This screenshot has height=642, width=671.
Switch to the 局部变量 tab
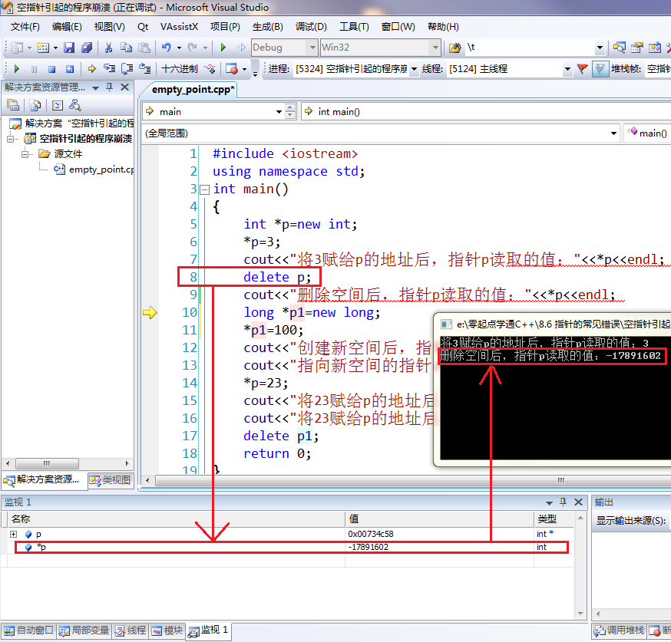(84, 630)
